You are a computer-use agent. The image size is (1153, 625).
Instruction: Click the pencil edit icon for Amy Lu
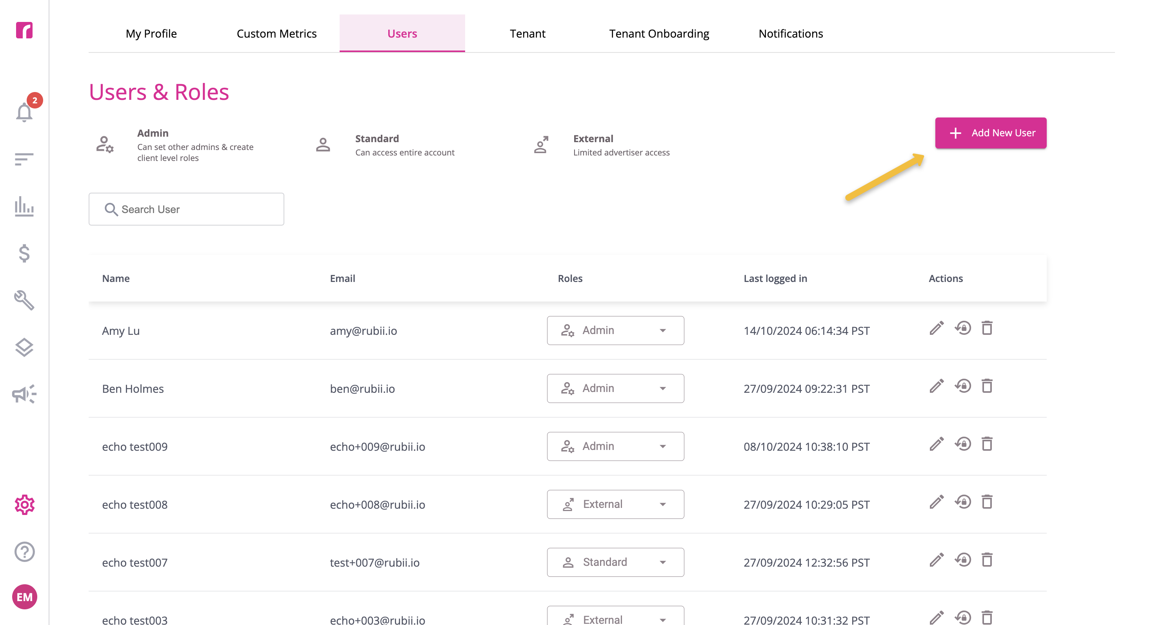[x=937, y=329]
